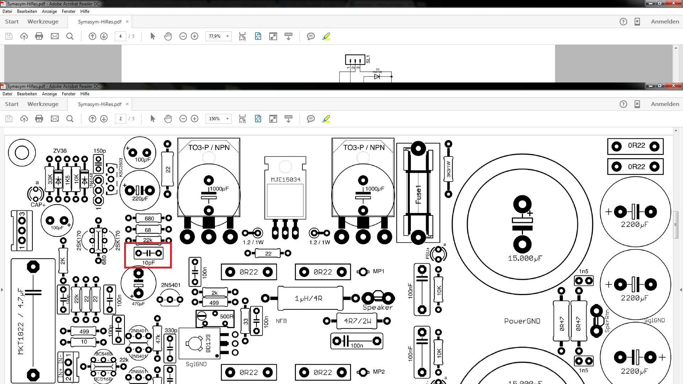Viewport: 683px width, 384px height.
Task: Open Anzeige menu in the lower window
Action: (x=49, y=94)
